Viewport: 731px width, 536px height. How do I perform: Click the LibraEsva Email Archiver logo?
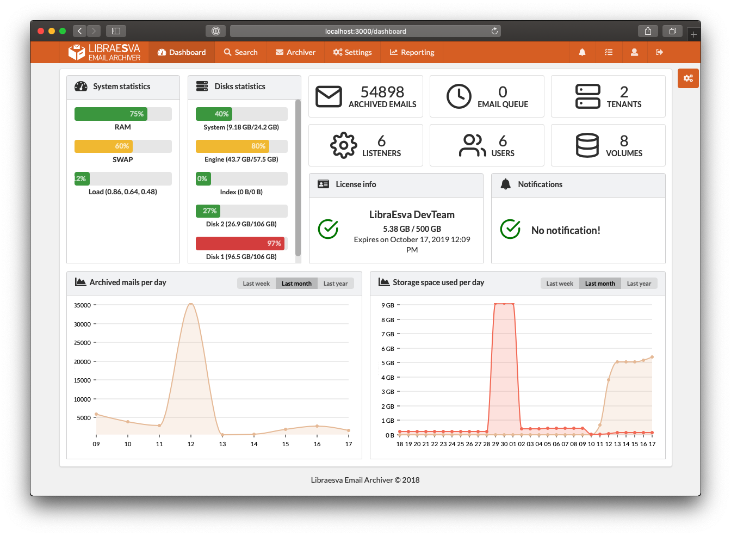pyautogui.click(x=104, y=52)
